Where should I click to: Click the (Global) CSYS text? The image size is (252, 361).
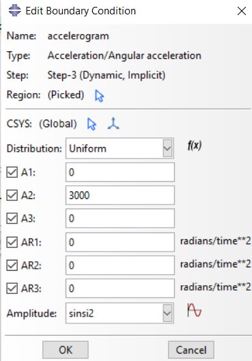click(x=58, y=124)
